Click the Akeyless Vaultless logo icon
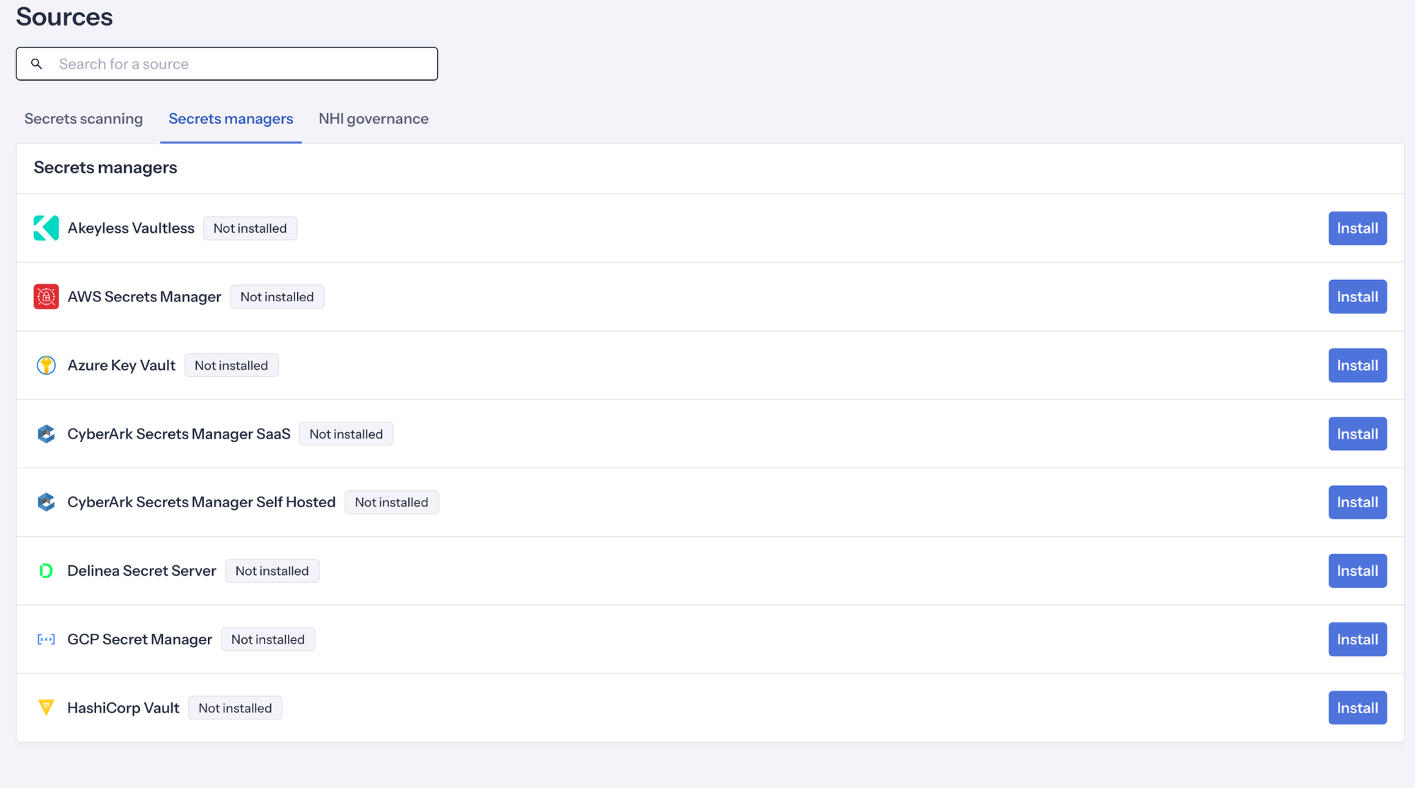Image resolution: width=1415 pixels, height=788 pixels. (x=46, y=228)
